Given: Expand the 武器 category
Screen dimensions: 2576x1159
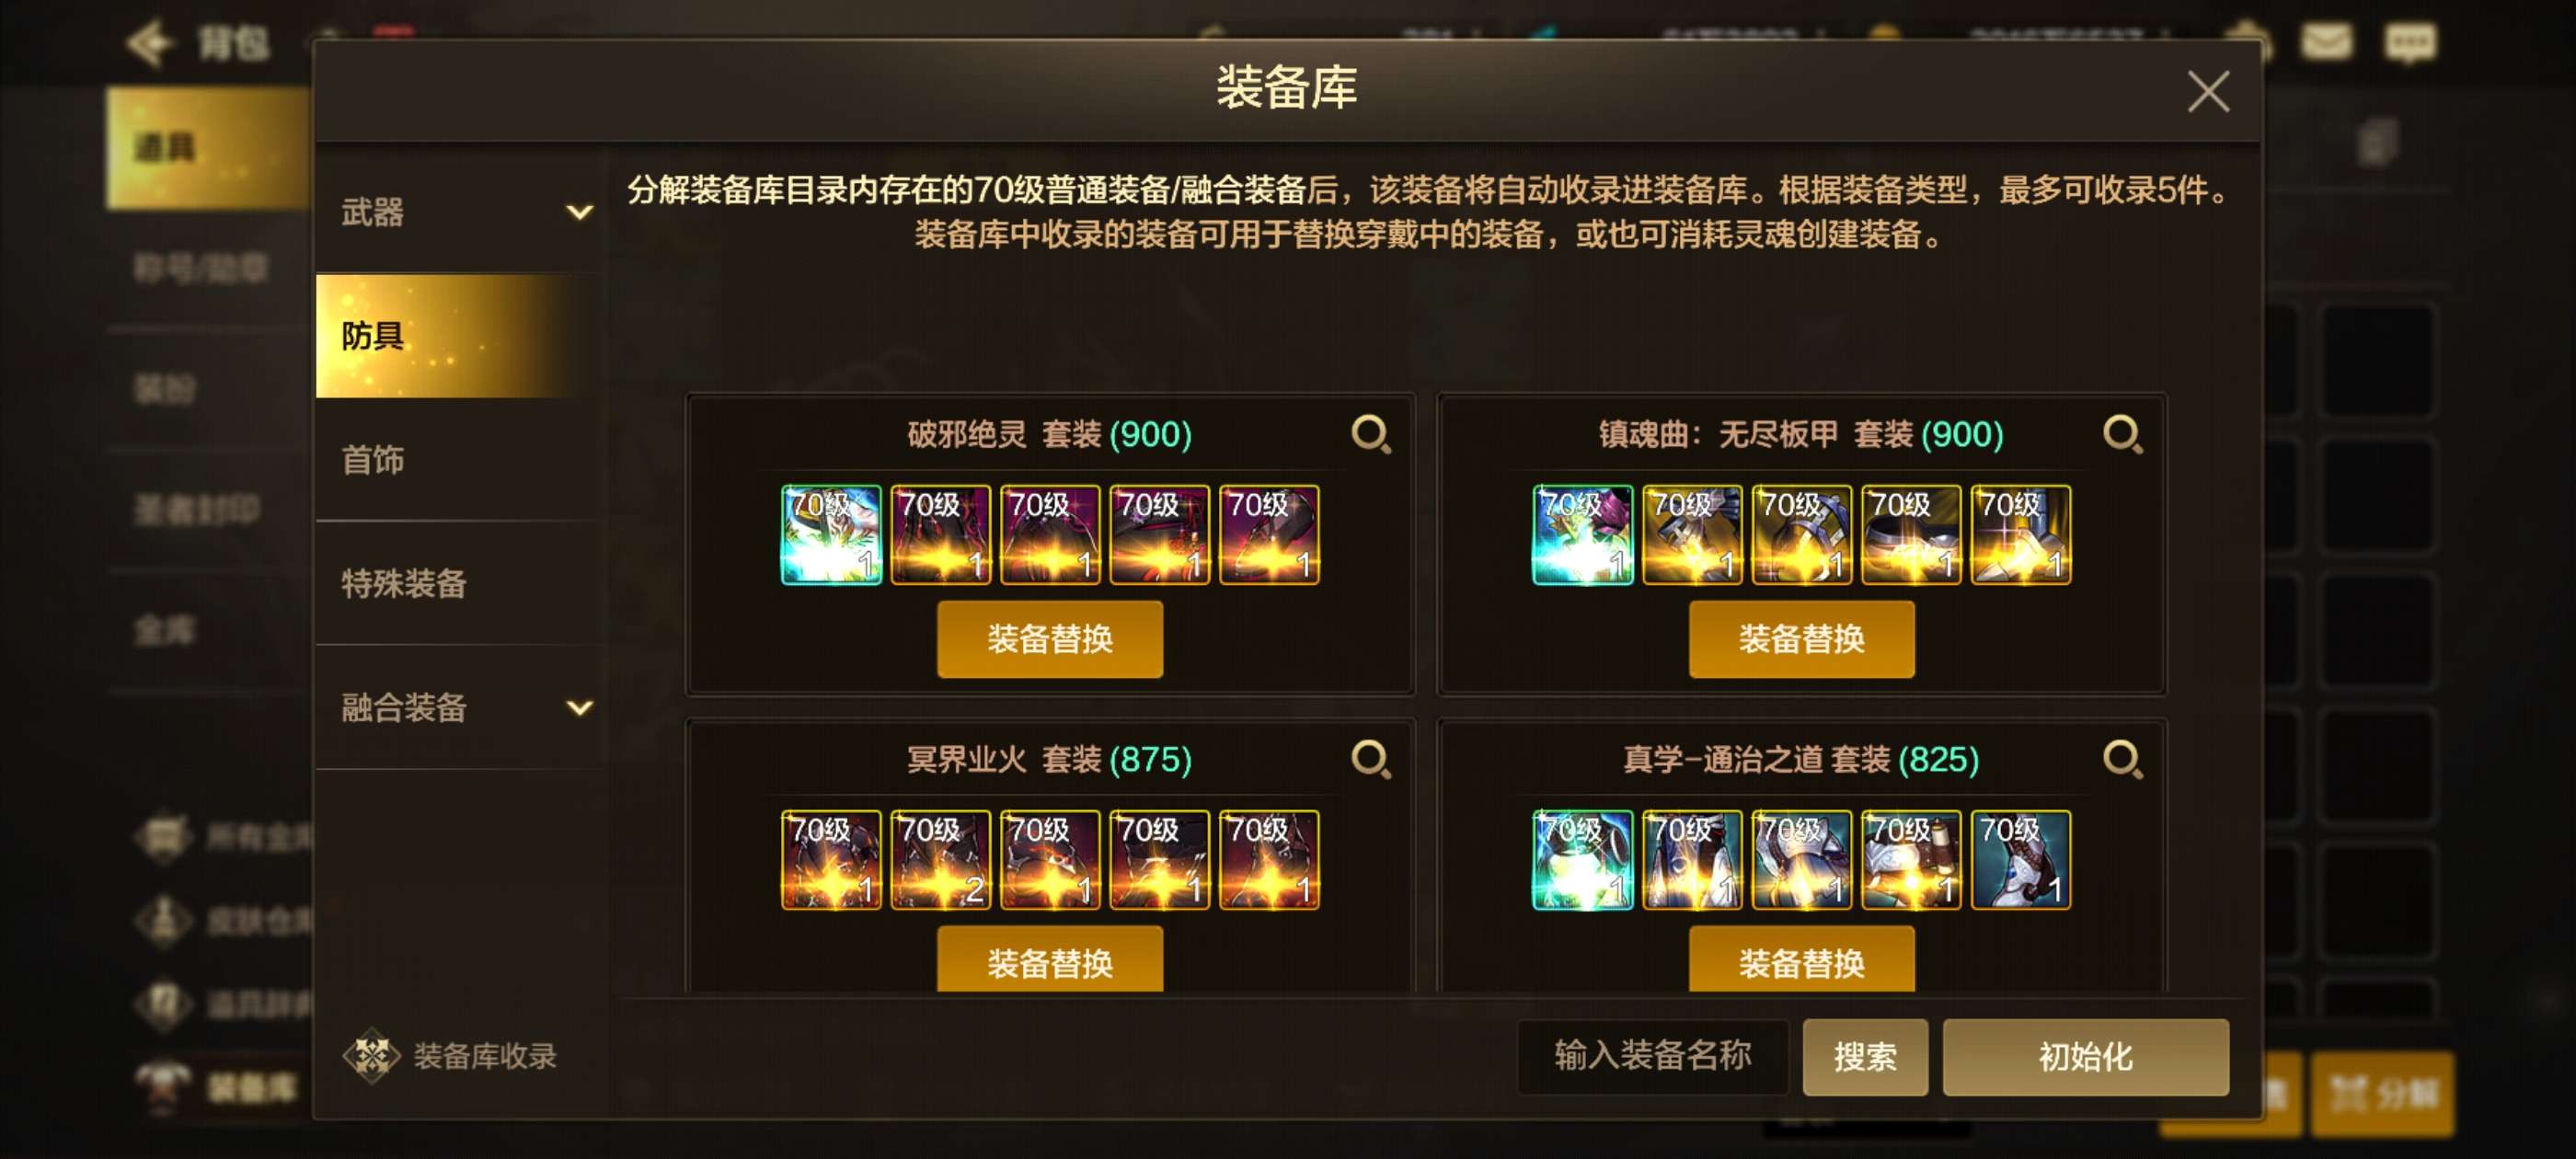Looking at the screenshot, I should [x=462, y=212].
